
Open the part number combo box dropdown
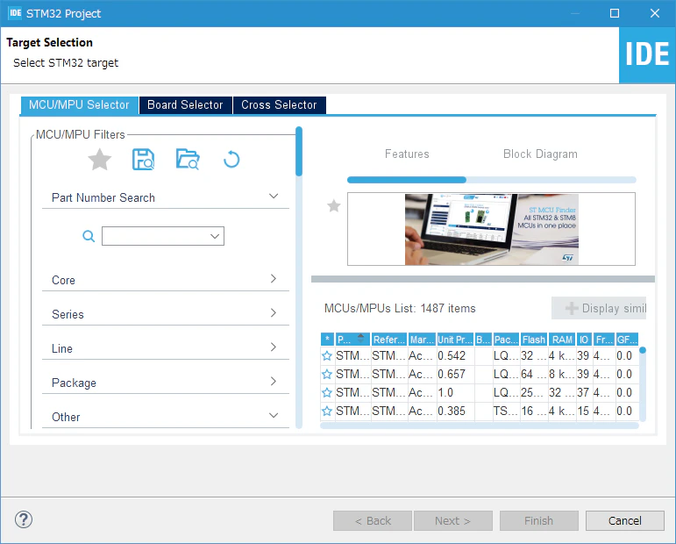click(215, 236)
